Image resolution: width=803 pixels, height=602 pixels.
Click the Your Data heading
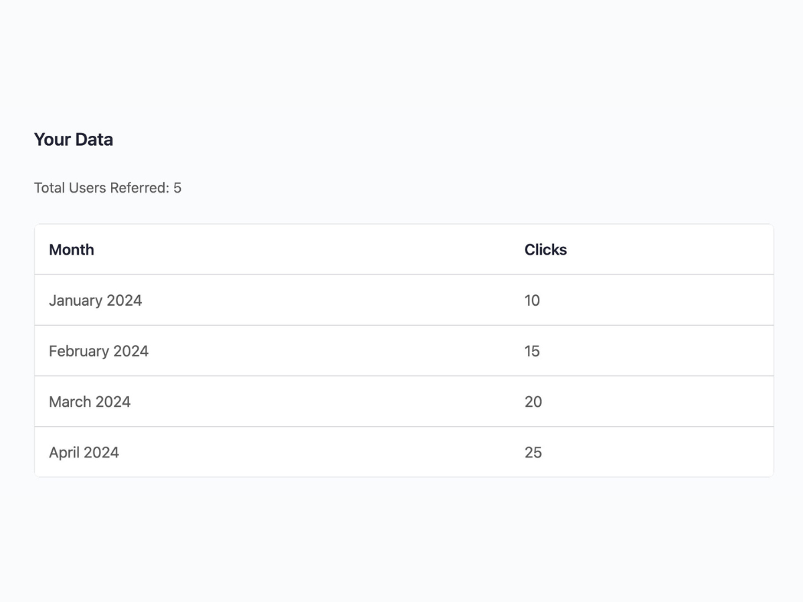74,139
